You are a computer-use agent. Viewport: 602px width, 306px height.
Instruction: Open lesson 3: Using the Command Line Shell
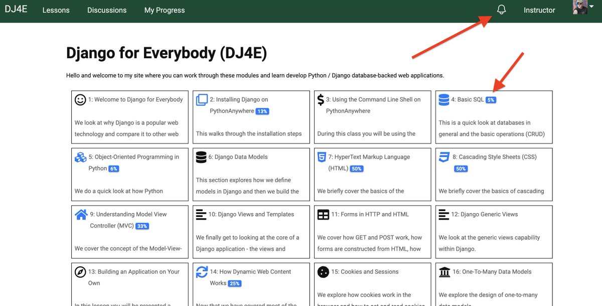pyautogui.click(x=373, y=105)
